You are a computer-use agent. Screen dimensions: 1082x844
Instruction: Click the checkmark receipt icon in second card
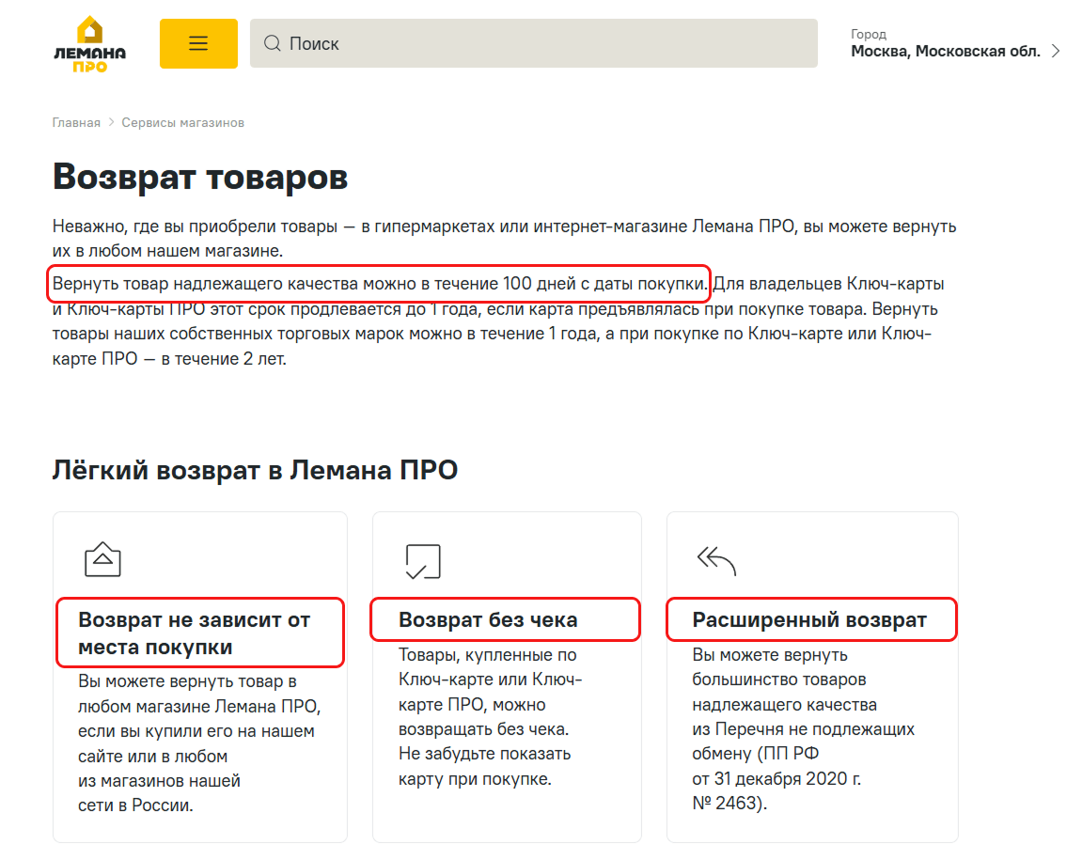(x=423, y=561)
